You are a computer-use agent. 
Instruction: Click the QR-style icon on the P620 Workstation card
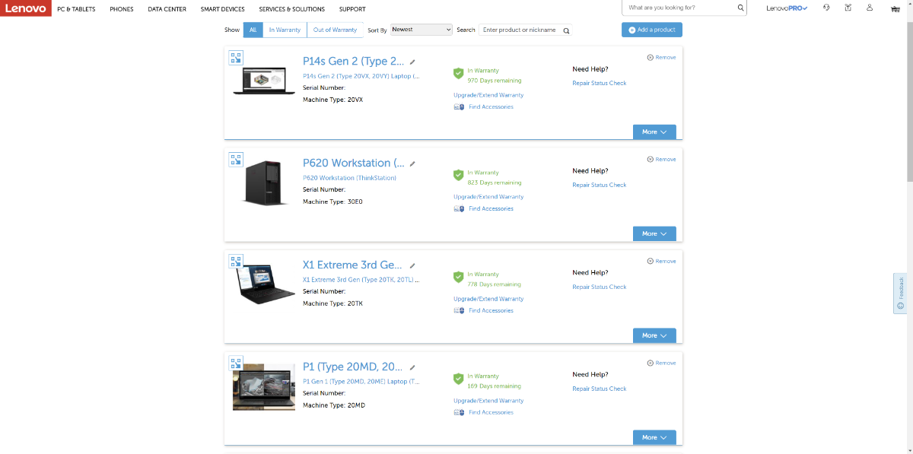pos(236,159)
